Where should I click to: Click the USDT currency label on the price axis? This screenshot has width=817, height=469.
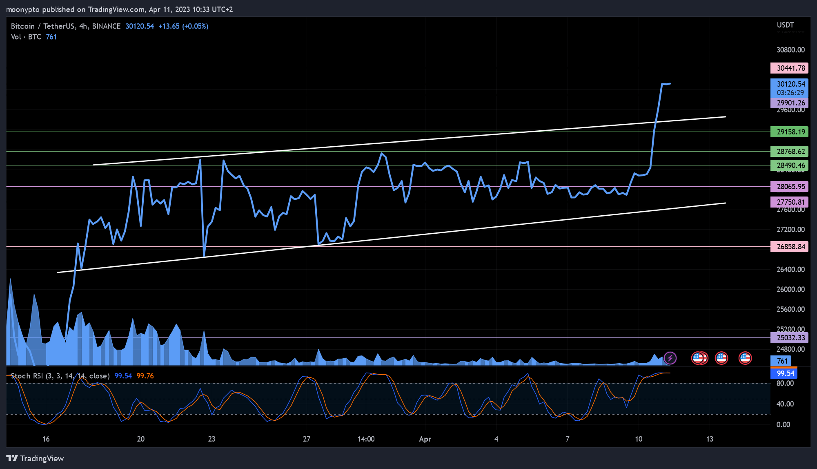click(x=785, y=25)
